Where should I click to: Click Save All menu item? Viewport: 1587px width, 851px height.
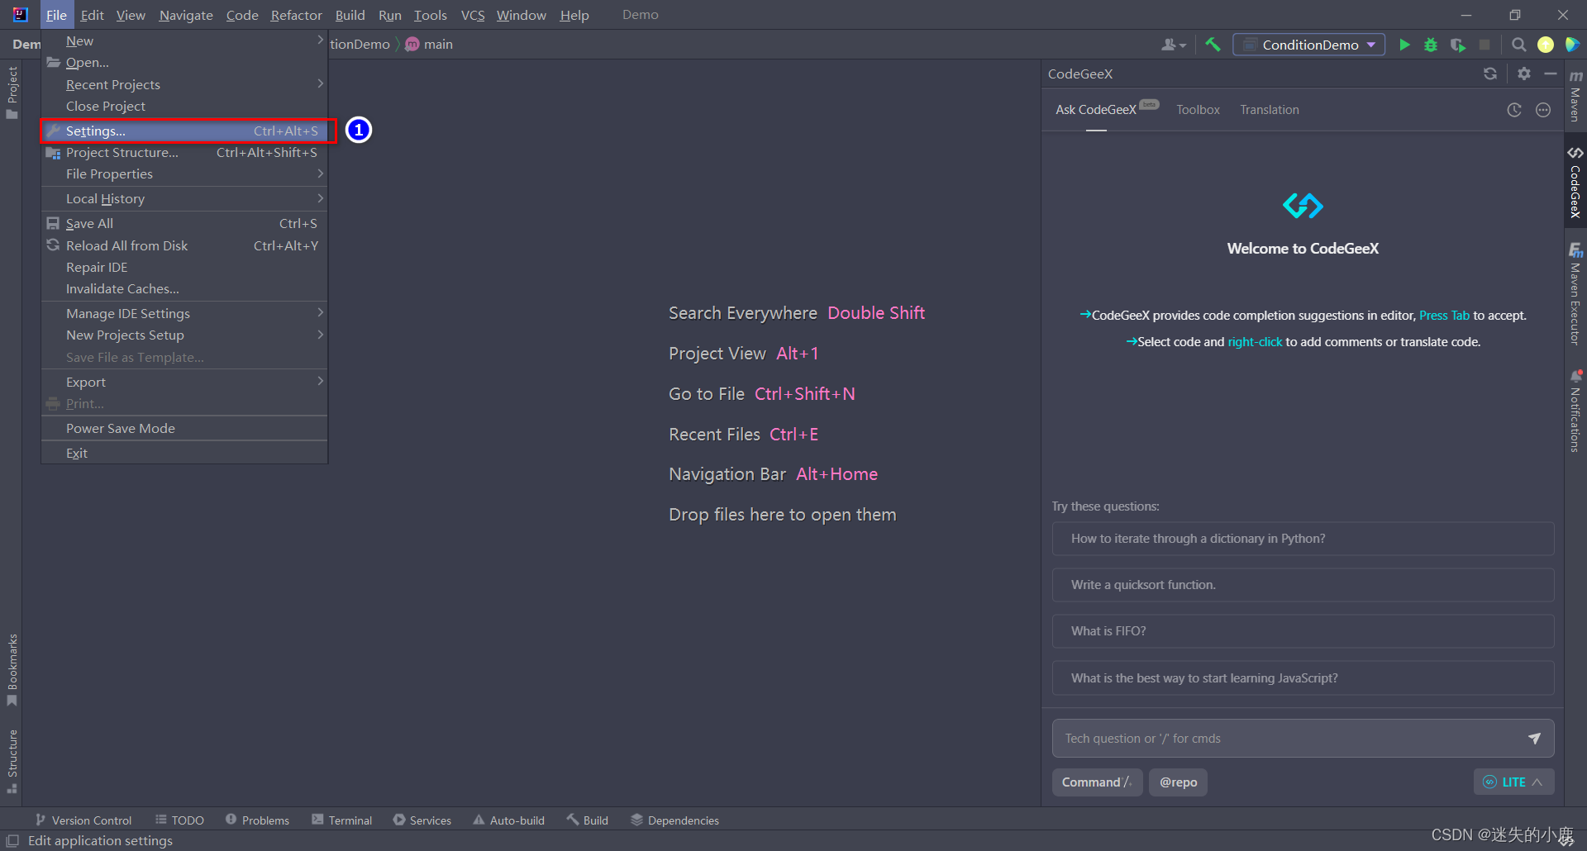[185, 223]
